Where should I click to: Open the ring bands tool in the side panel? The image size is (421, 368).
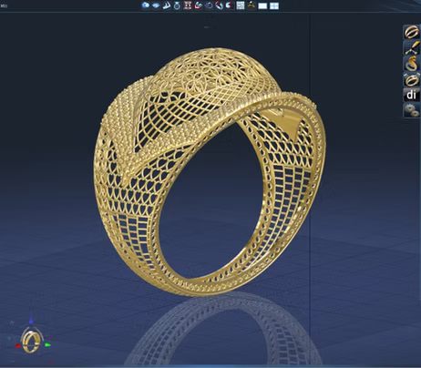412,32
